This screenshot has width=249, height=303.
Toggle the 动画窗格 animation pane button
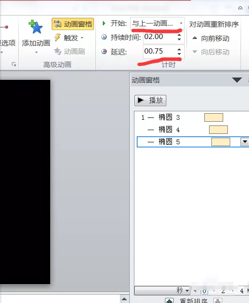coord(73,24)
